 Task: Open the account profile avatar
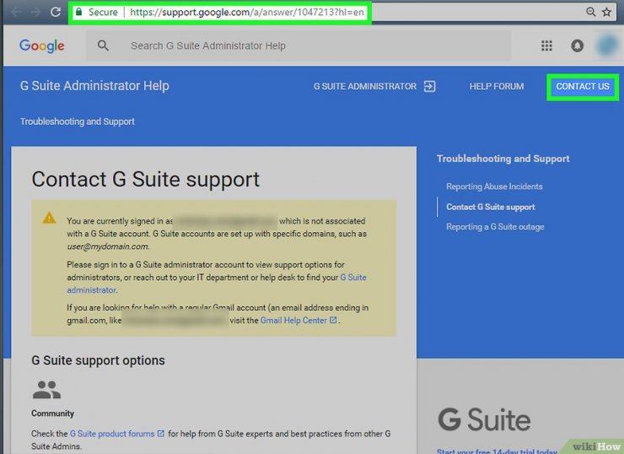pyautogui.click(x=607, y=46)
